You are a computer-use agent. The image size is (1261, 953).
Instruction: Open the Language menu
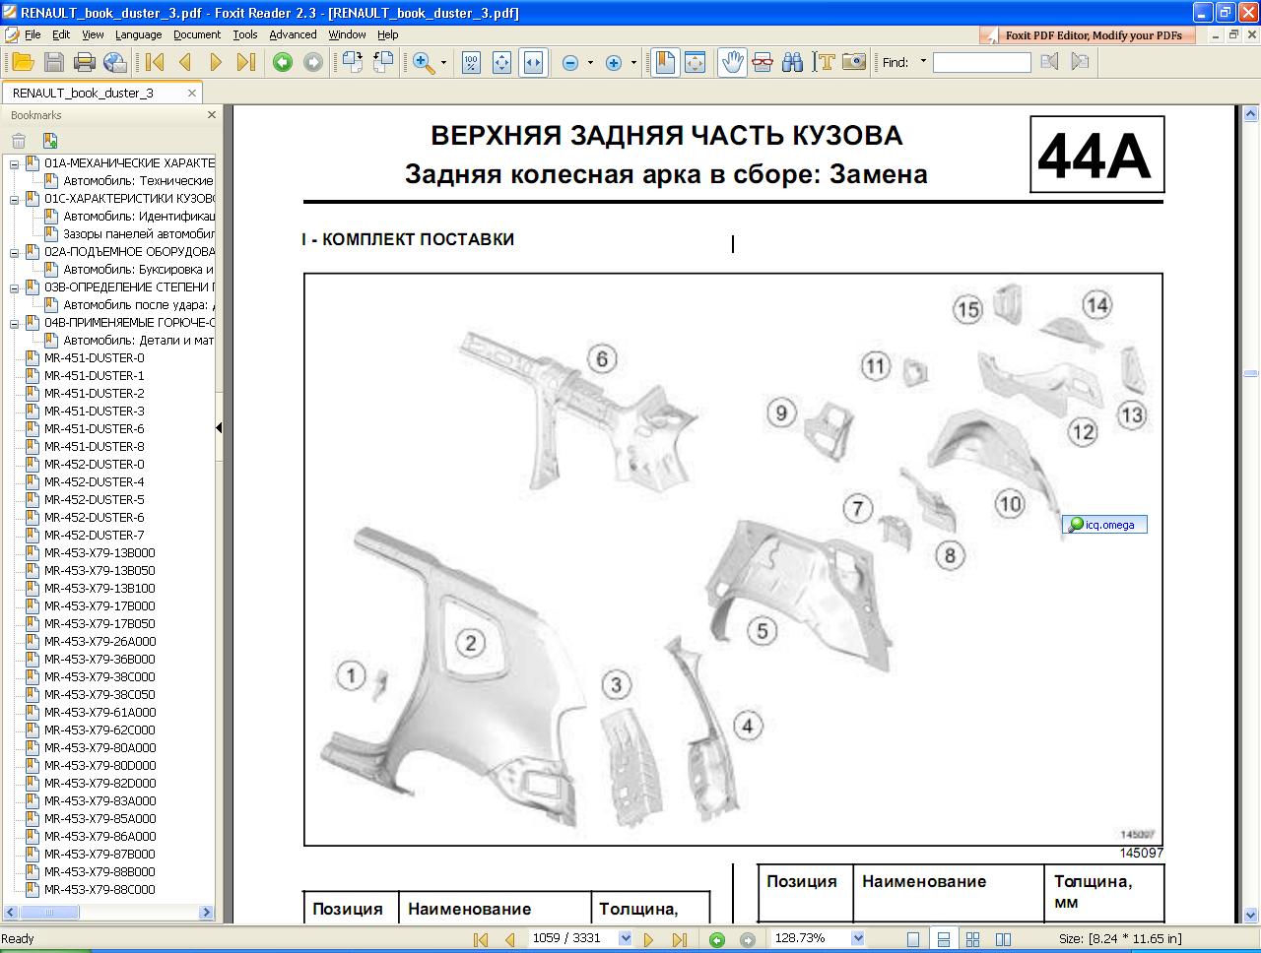(138, 34)
